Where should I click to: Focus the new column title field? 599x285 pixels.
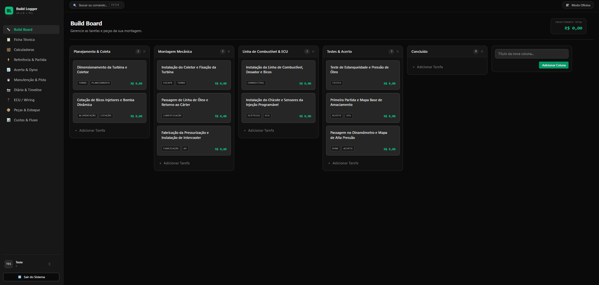point(531,54)
